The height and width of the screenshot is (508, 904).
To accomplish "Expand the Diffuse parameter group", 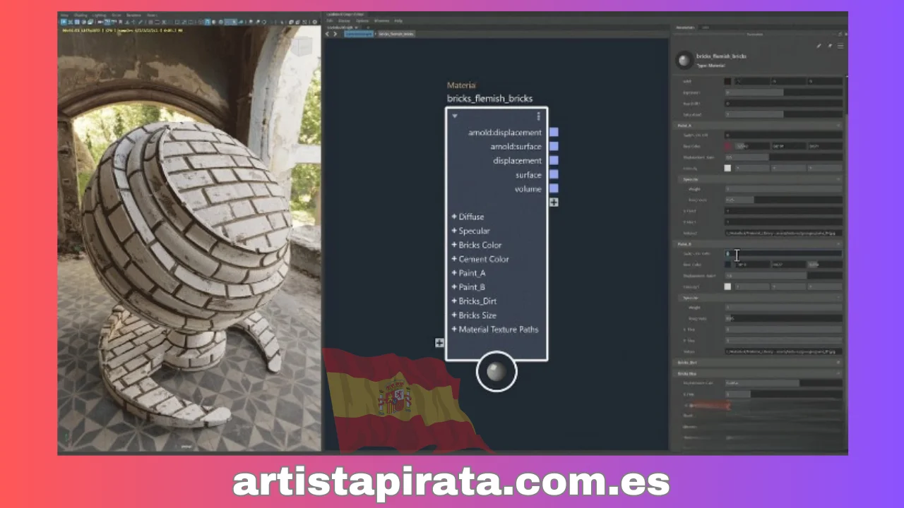I will (454, 217).
